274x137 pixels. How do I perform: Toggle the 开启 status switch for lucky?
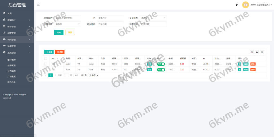(x=161, y=64)
